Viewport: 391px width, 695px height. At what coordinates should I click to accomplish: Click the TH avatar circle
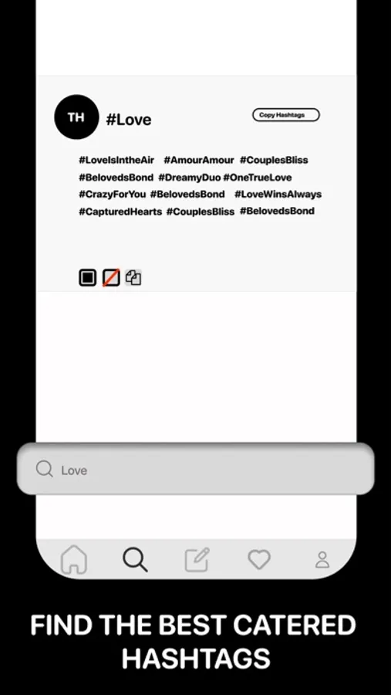76,117
